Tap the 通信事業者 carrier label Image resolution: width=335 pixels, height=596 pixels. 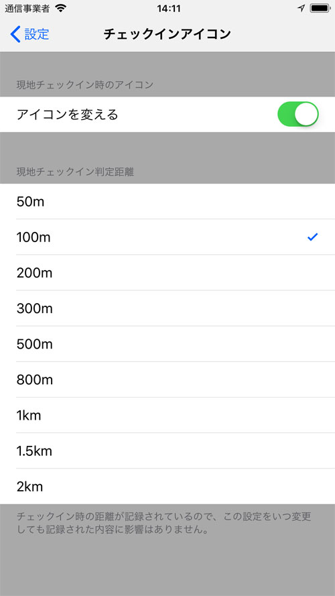(x=27, y=8)
